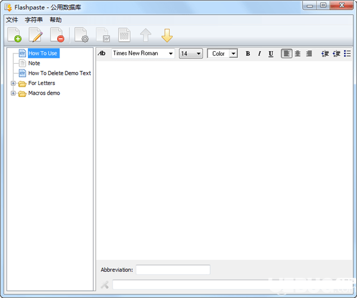
Task: Select the Macros demo folder
Action: click(44, 93)
